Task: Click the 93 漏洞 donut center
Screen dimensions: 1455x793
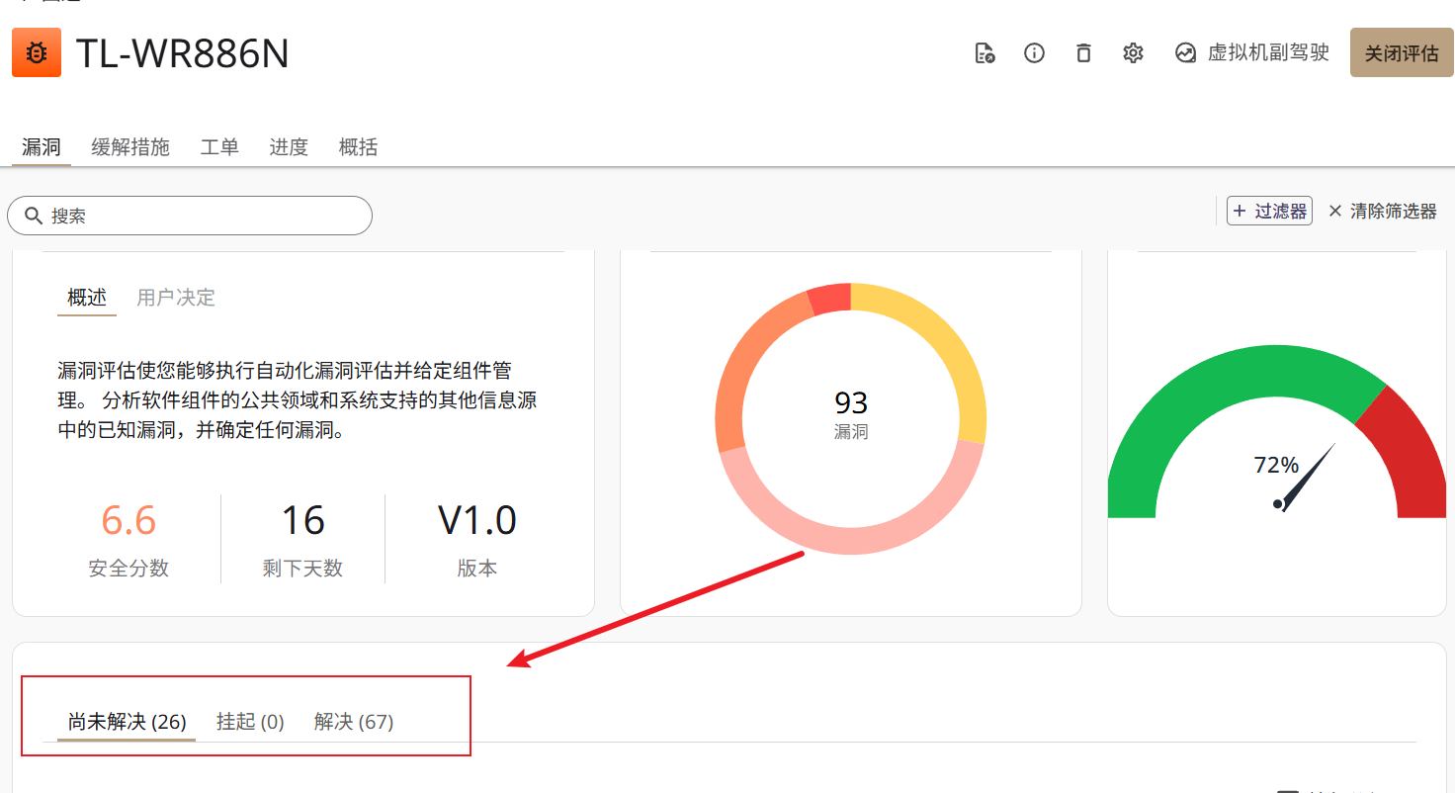Action: tap(851, 414)
